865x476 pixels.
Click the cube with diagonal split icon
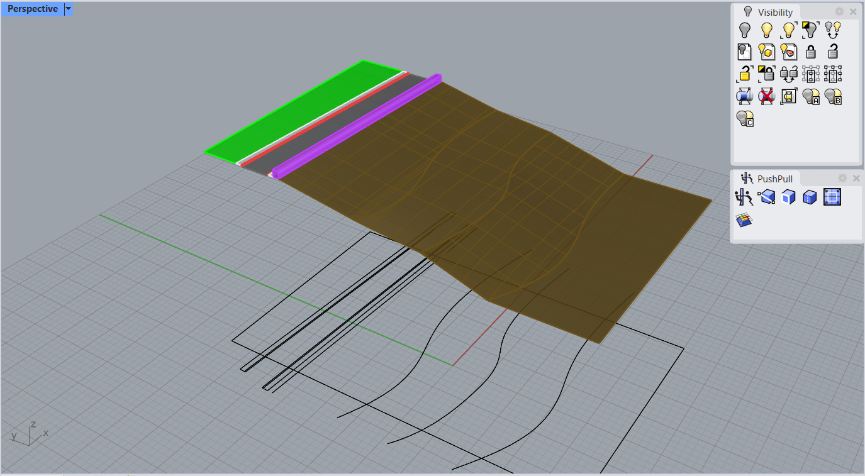pos(766,197)
